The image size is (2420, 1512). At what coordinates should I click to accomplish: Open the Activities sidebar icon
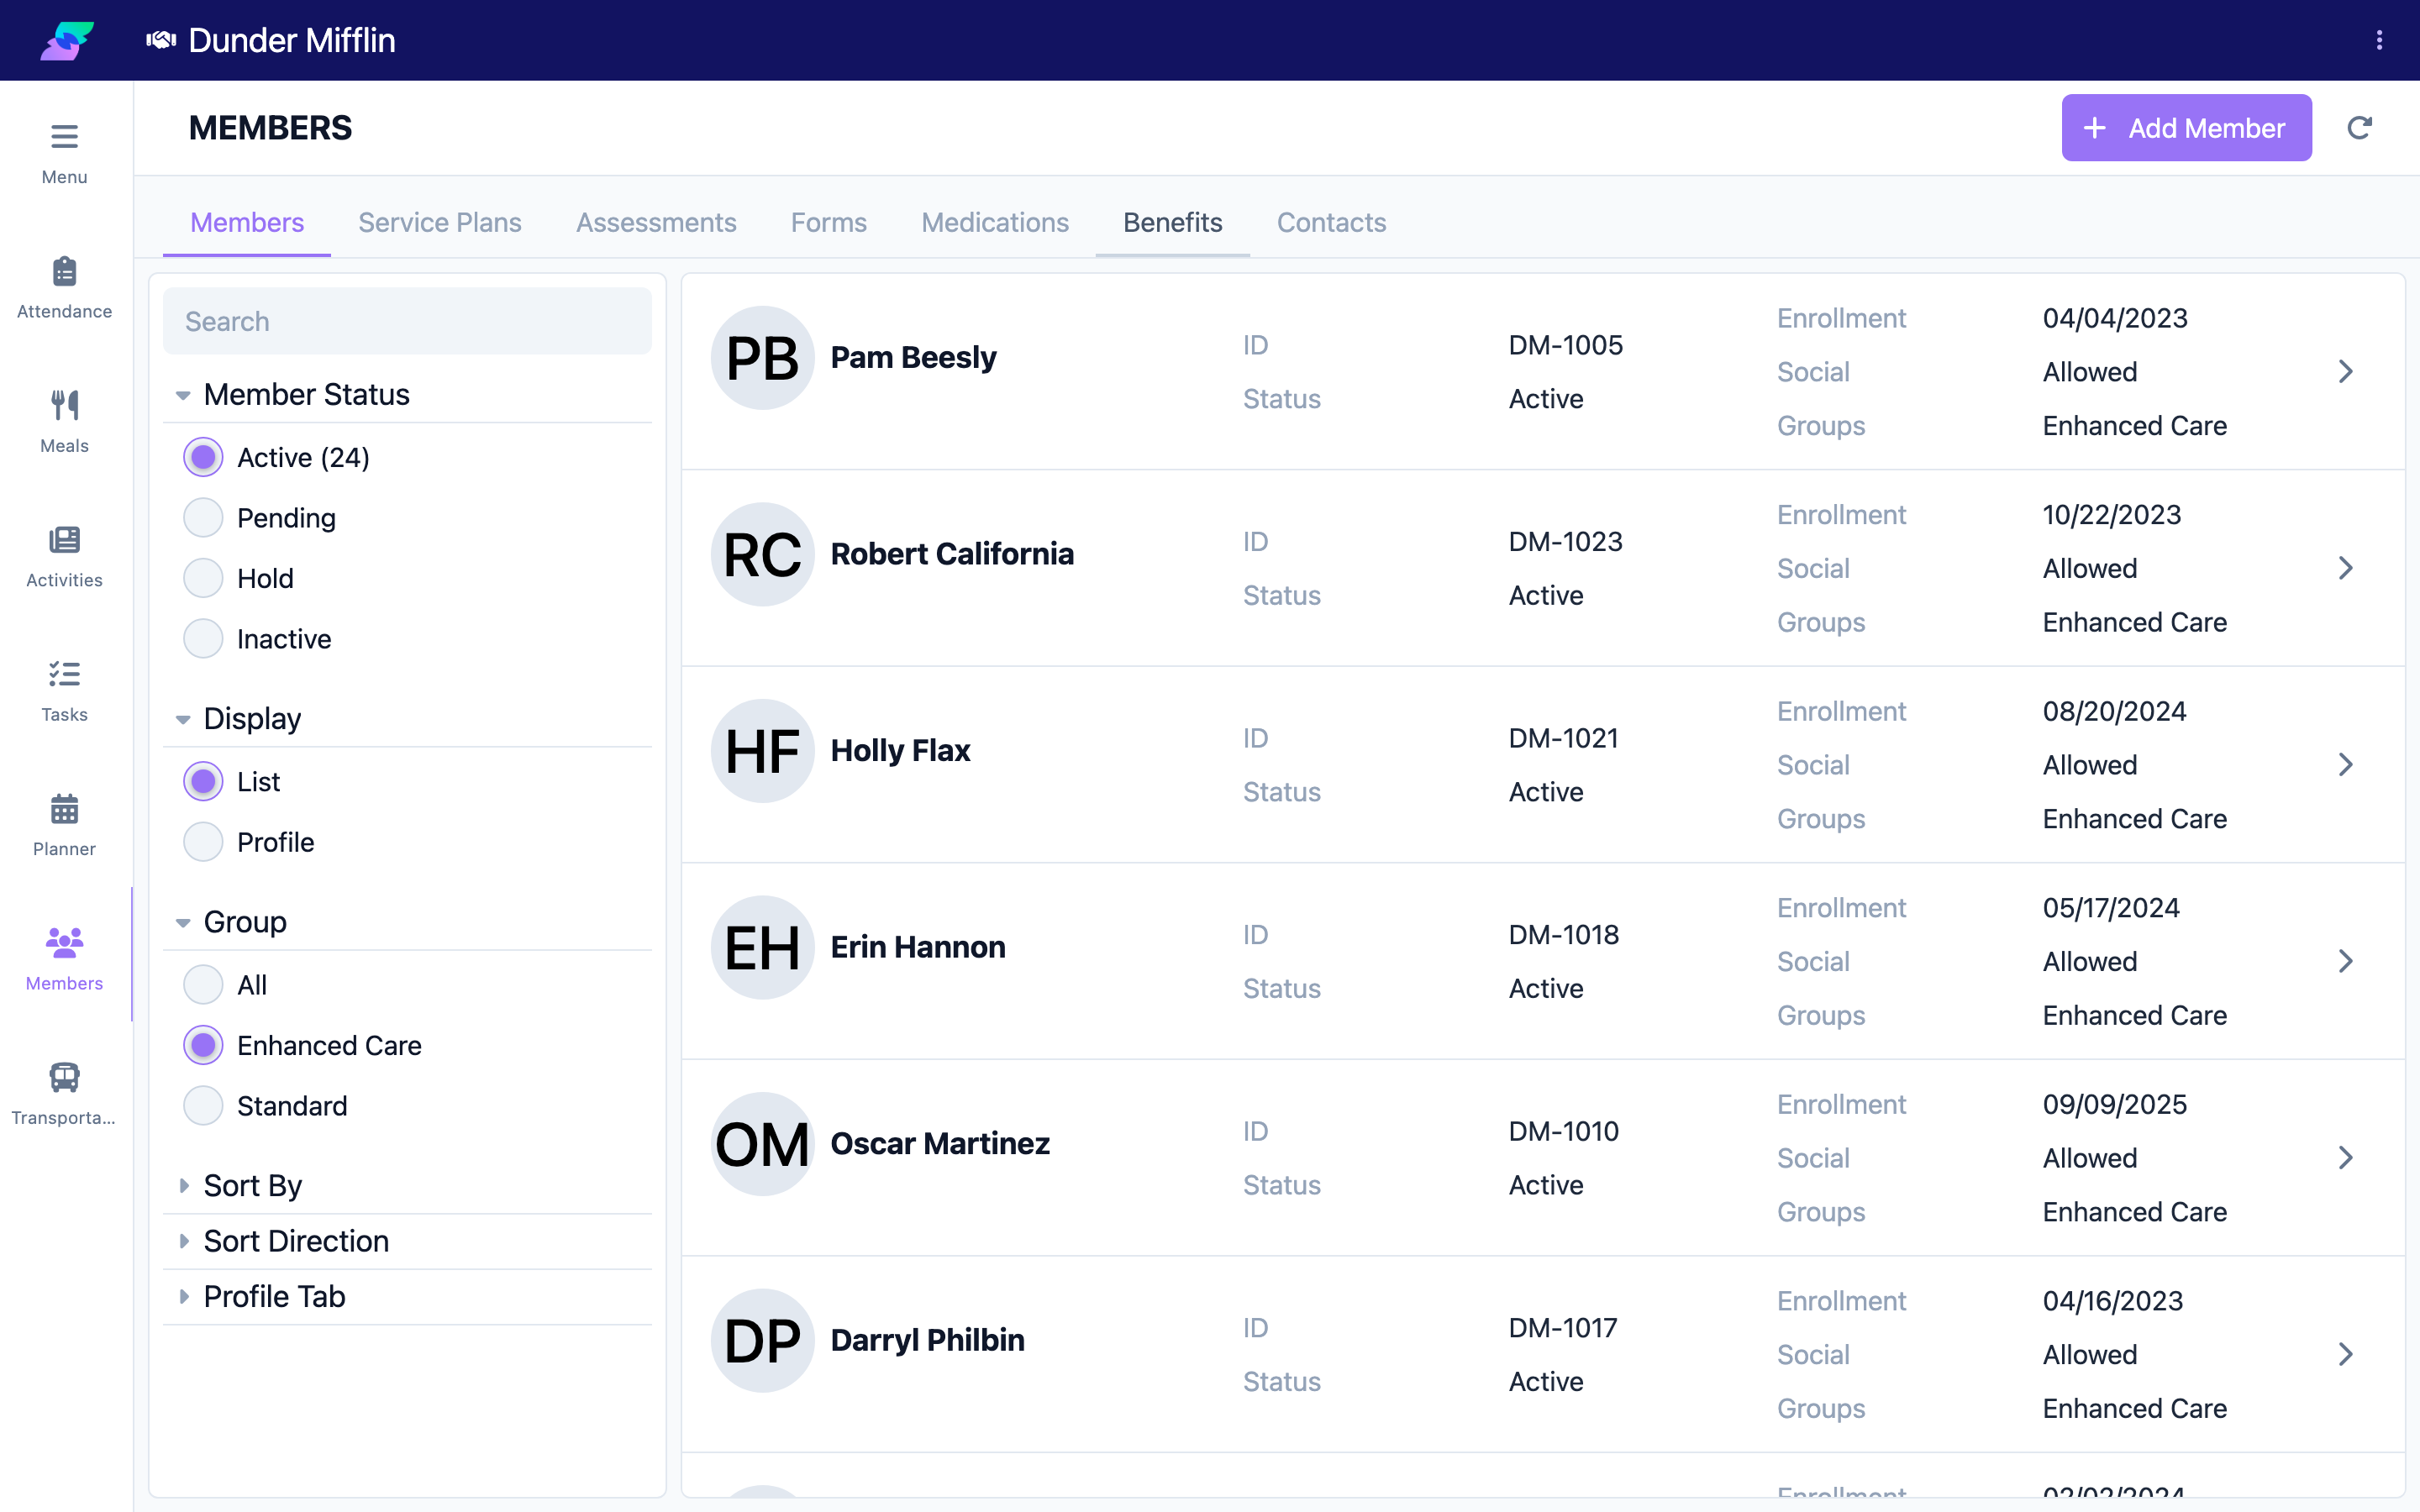[64, 540]
